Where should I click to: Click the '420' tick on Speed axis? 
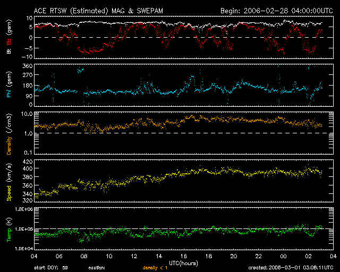28,161
